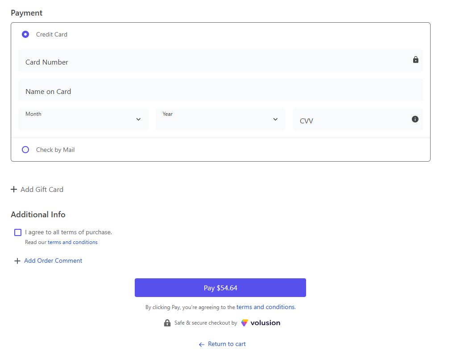
Task: Click the plus icon beside Add Order Comment
Action: [17, 260]
